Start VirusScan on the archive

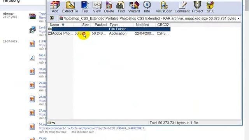[x=164, y=7]
